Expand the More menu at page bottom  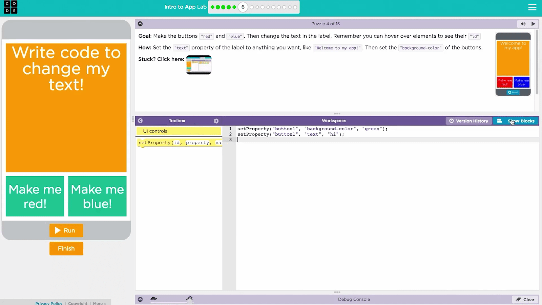click(99, 303)
